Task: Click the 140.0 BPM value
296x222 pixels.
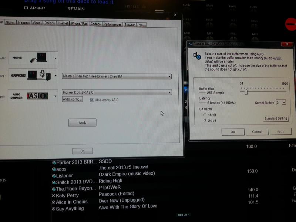Action: (253, 190)
